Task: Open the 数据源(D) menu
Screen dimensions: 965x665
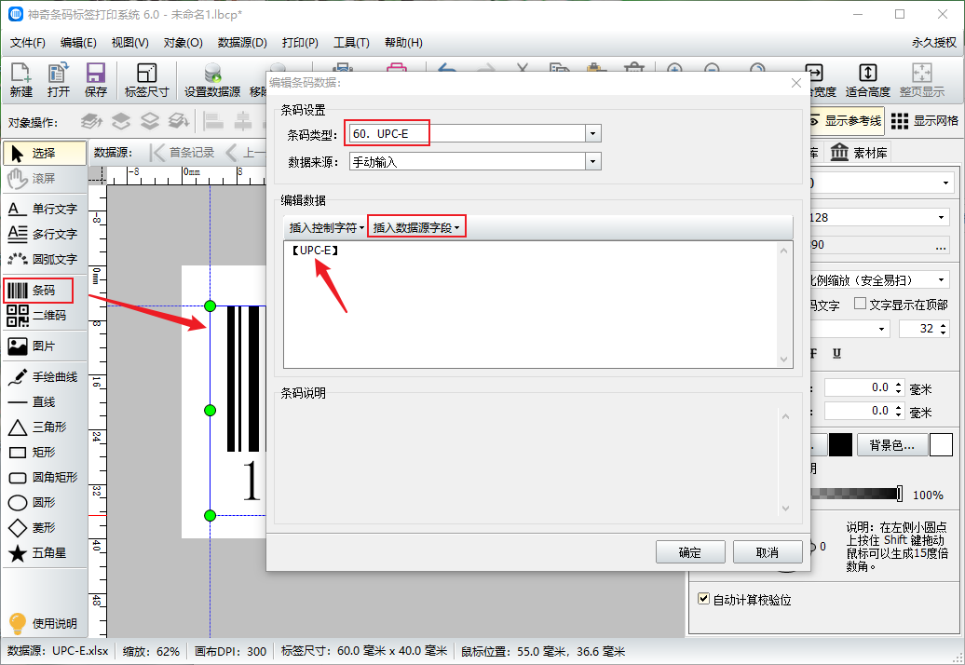Action: pos(242,43)
